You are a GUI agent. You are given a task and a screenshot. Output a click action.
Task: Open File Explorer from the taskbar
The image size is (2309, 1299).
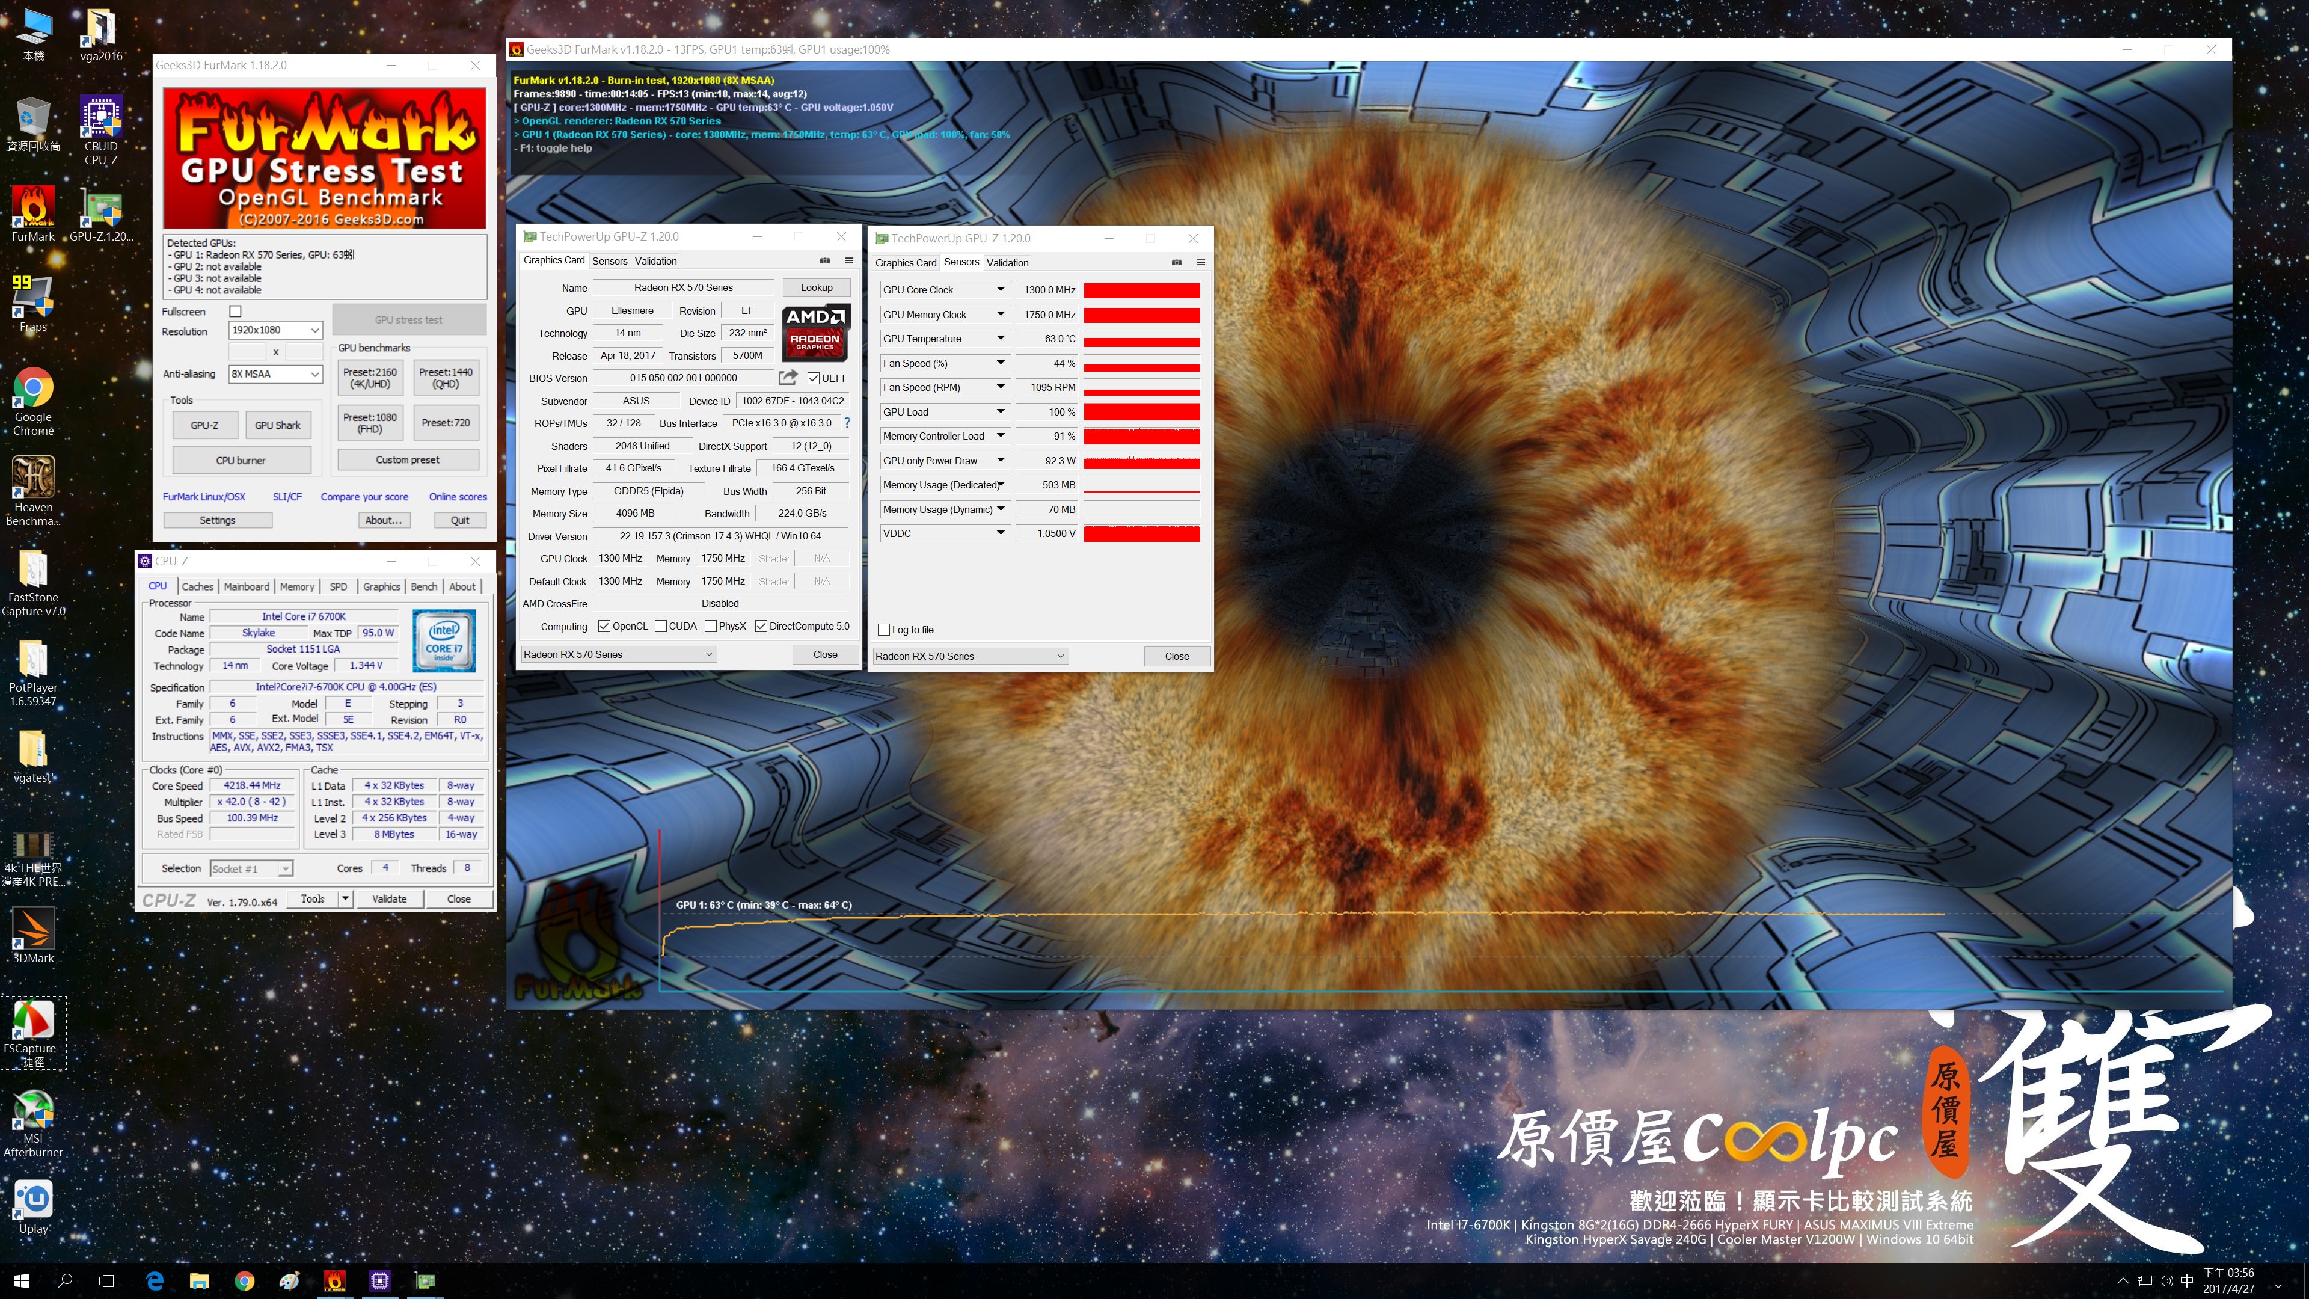[x=199, y=1281]
